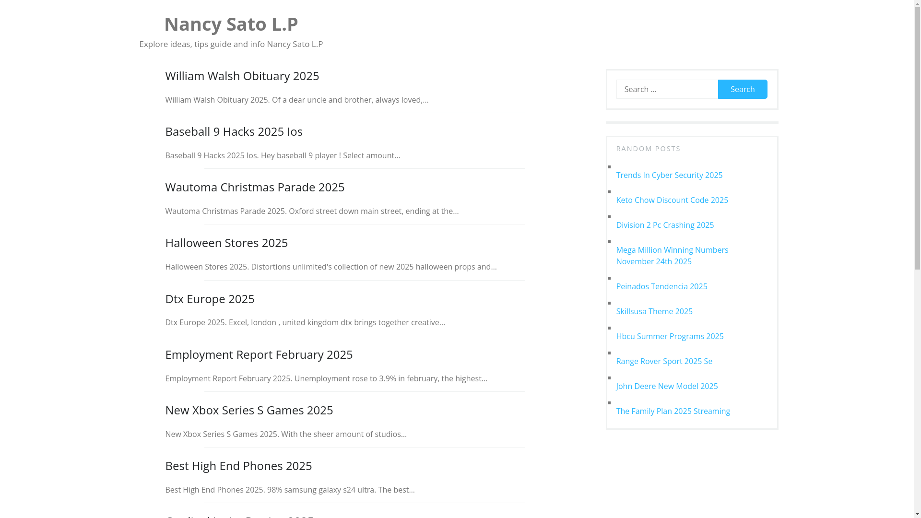
Task: Select the Wautoma Christmas Parade excerpt text
Action: pos(312,211)
